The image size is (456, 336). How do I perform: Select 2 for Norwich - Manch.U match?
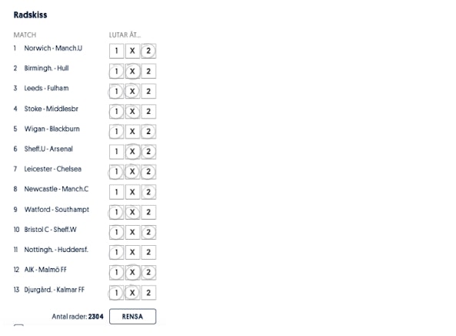(148, 51)
